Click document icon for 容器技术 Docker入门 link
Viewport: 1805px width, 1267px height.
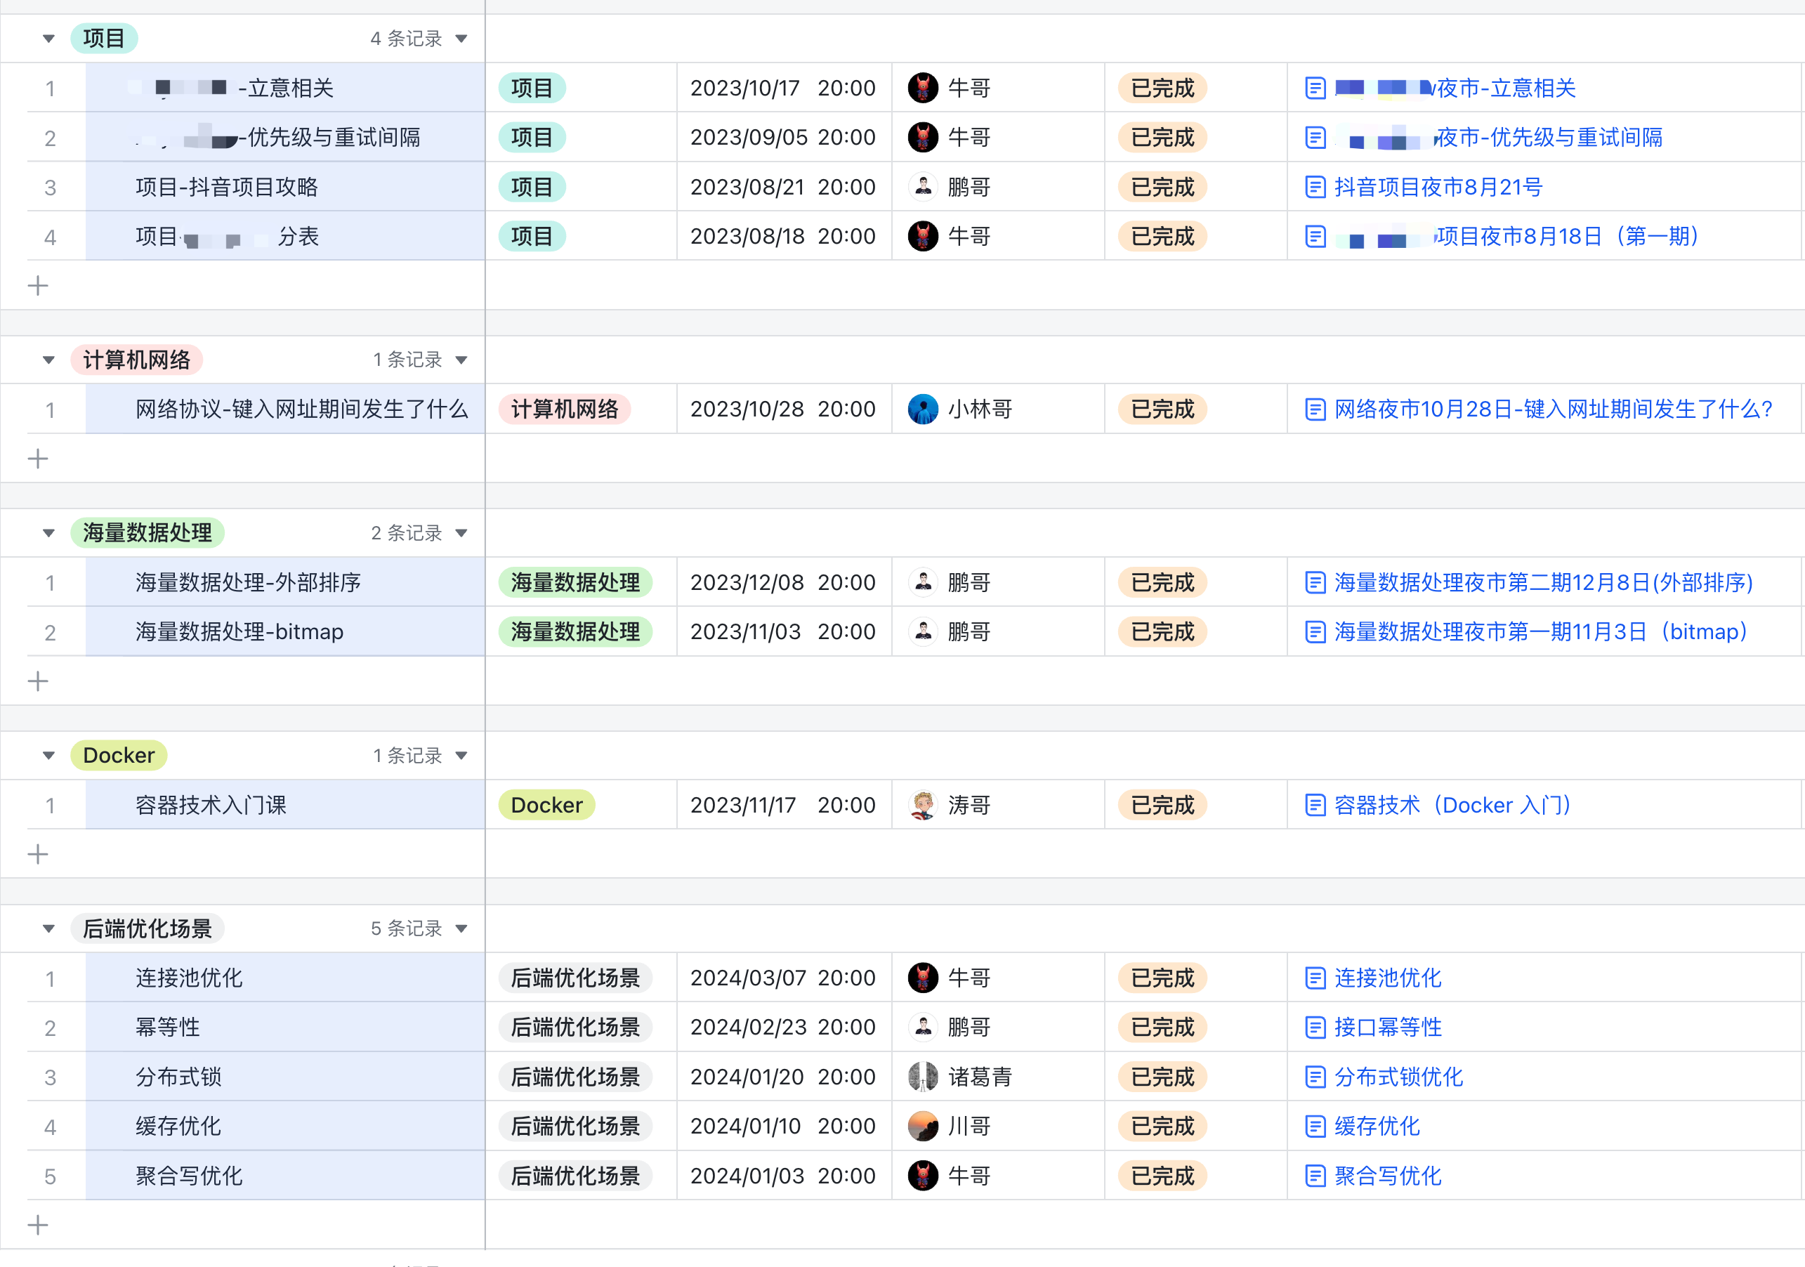tap(1315, 805)
